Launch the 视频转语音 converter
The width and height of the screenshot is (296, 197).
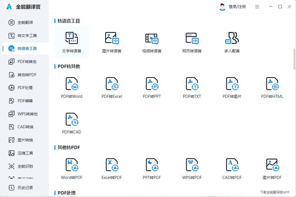point(151,42)
